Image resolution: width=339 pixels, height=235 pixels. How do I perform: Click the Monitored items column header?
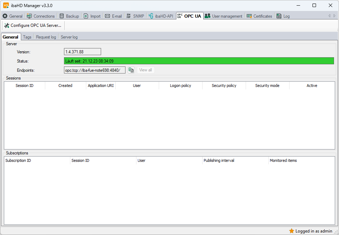coord(302,161)
